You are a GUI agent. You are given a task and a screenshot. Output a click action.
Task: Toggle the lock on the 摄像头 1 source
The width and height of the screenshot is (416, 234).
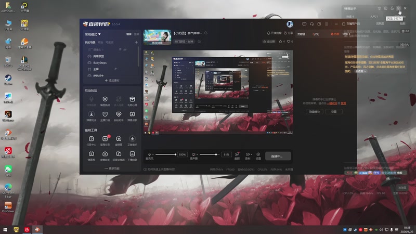pos(120,49)
